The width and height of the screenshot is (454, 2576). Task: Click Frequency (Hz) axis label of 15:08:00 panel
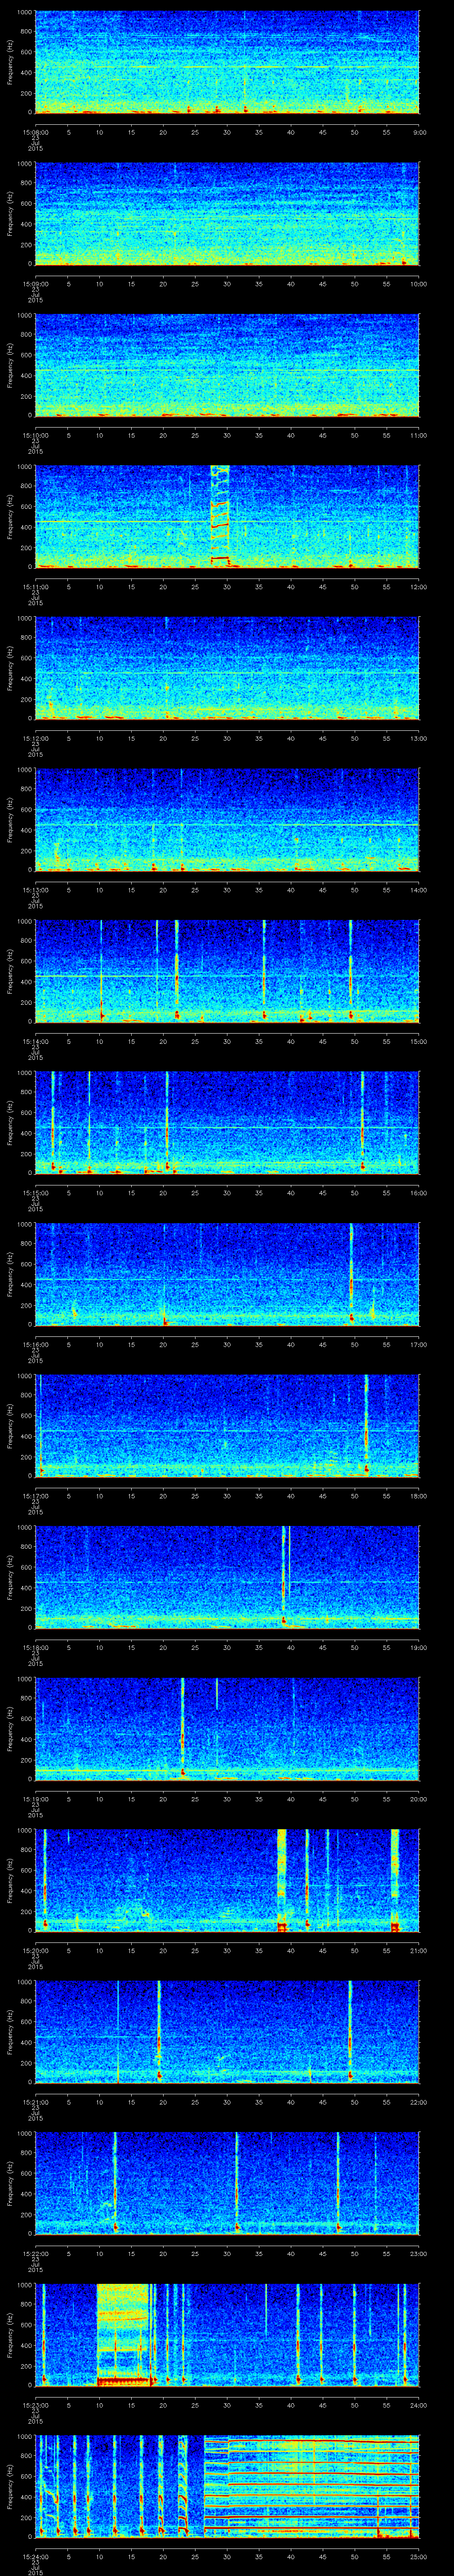10,62
